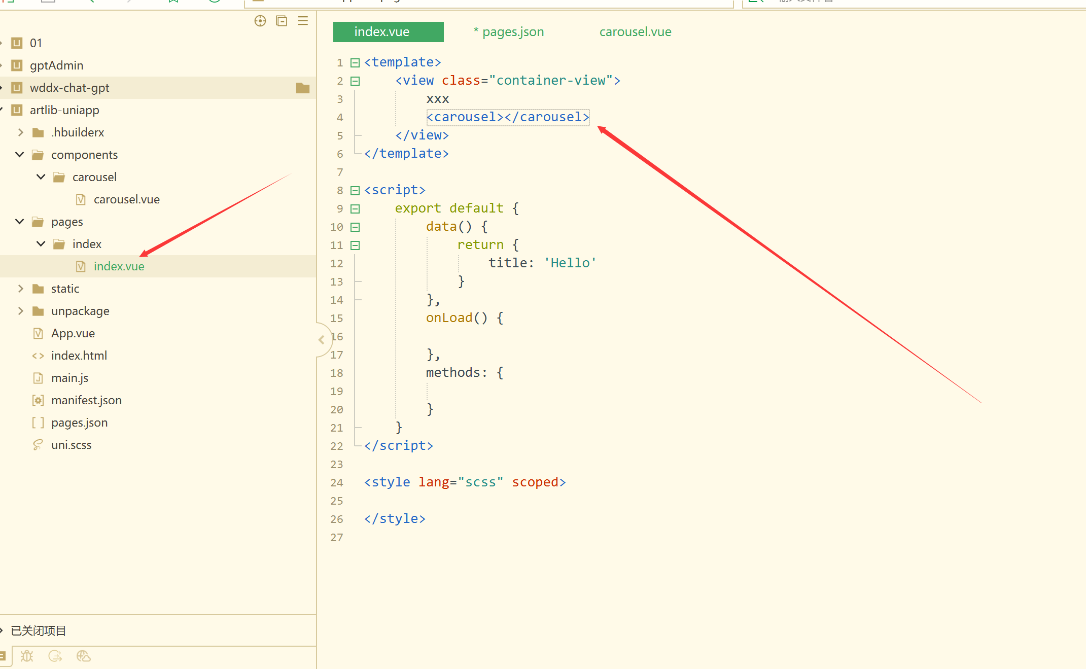Click the 01 project icon
The width and height of the screenshot is (1086, 669).
17,43
